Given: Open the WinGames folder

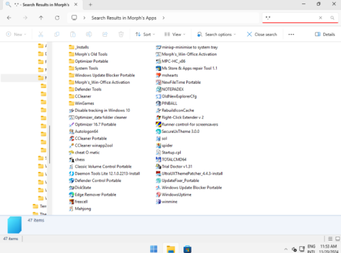Looking at the screenshot, I should coord(81,104).
